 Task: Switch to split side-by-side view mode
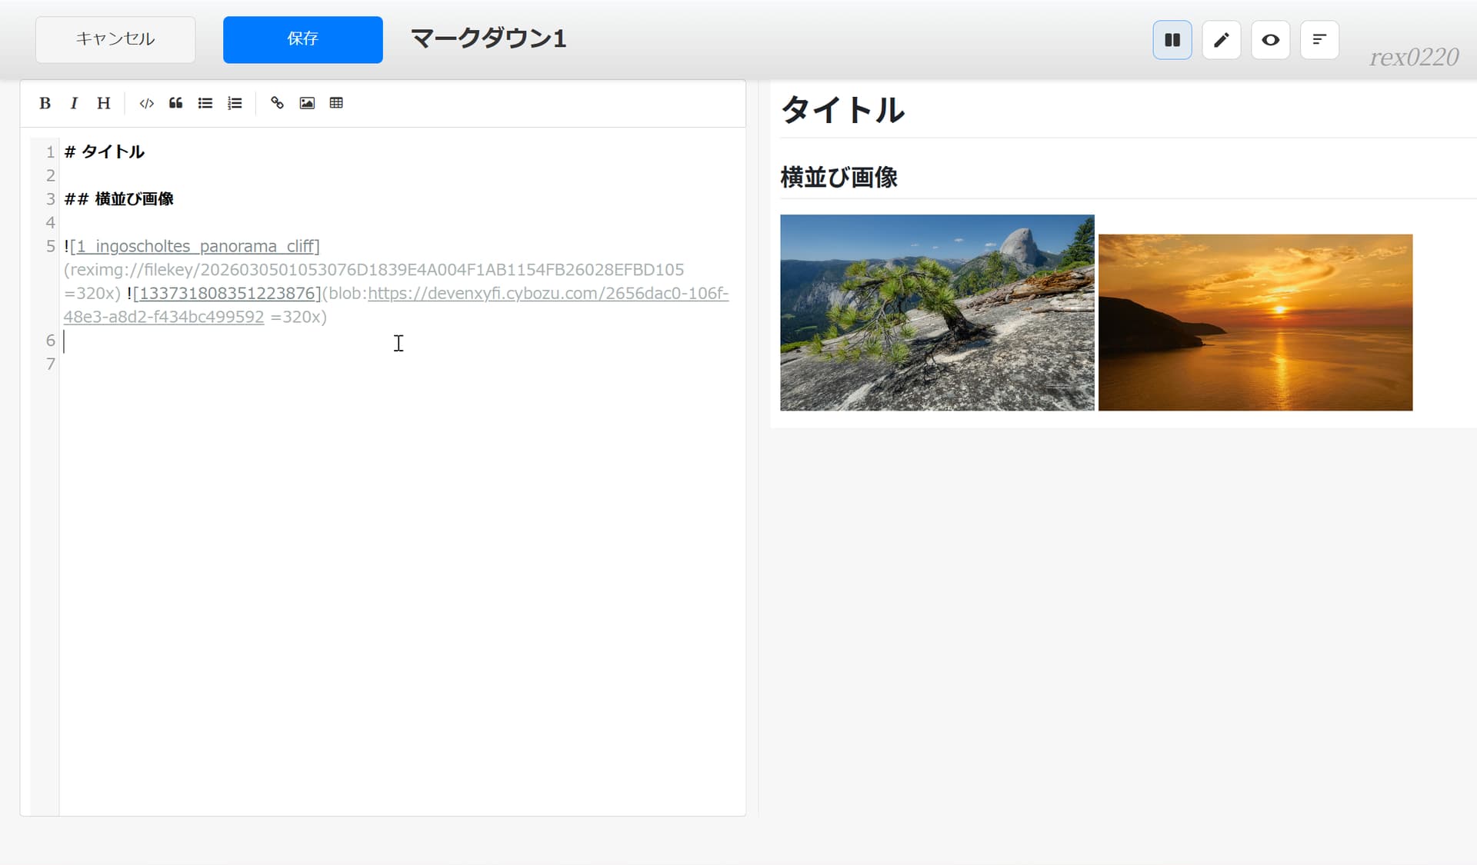pos(1172,40)
